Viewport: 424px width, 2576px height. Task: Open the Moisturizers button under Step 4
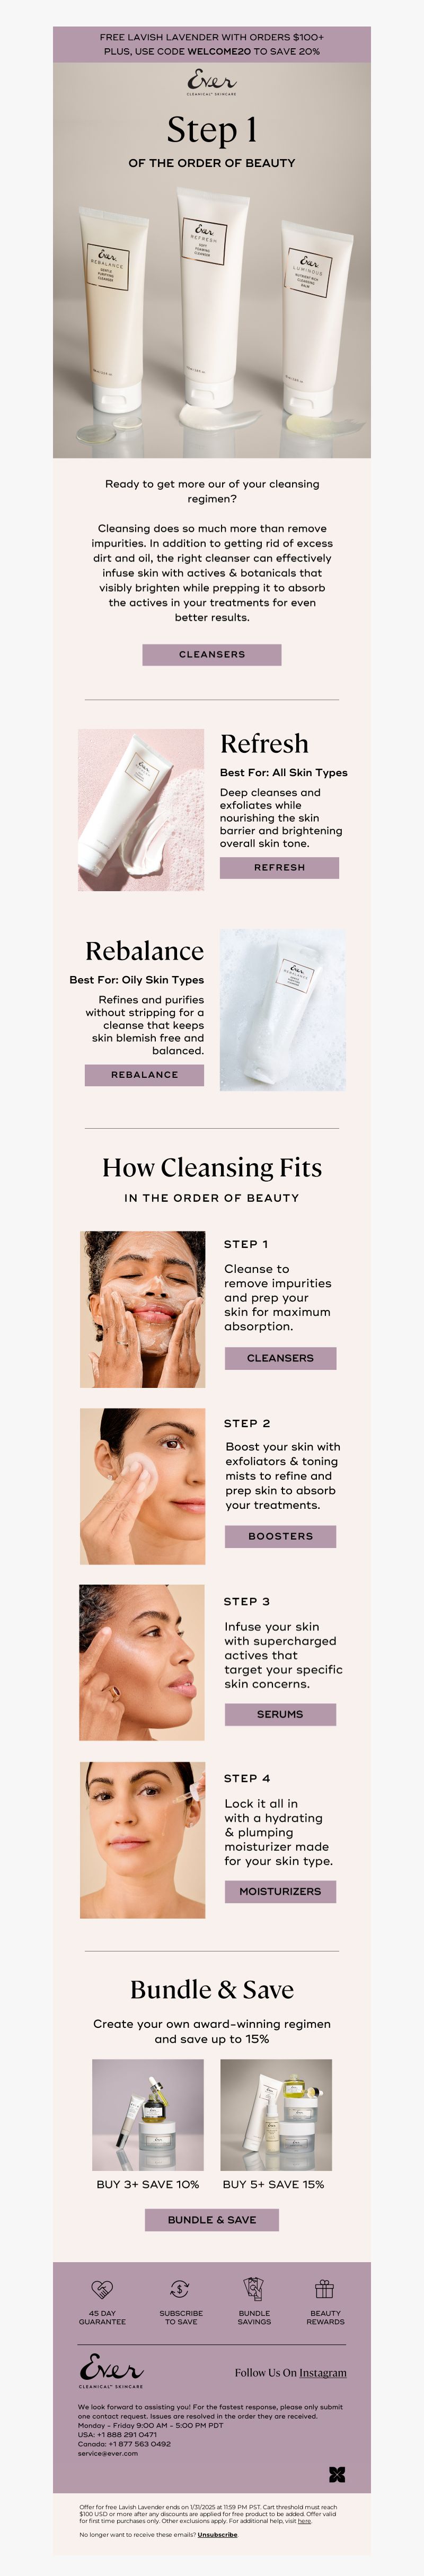pyautogui.click(x=280, y=1891)
